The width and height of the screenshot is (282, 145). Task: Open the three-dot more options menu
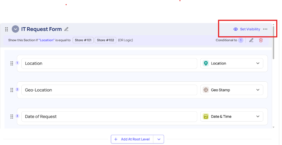265,29
